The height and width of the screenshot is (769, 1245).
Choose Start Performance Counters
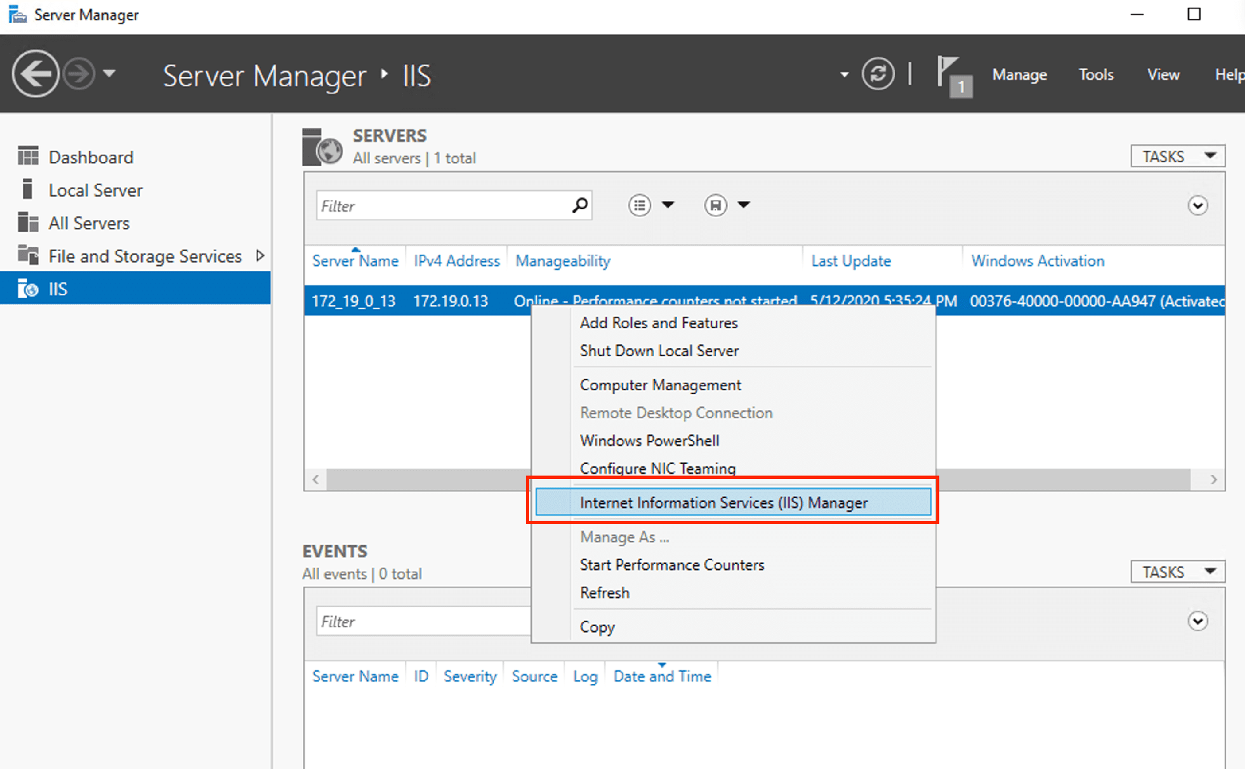tap(672, 564)
